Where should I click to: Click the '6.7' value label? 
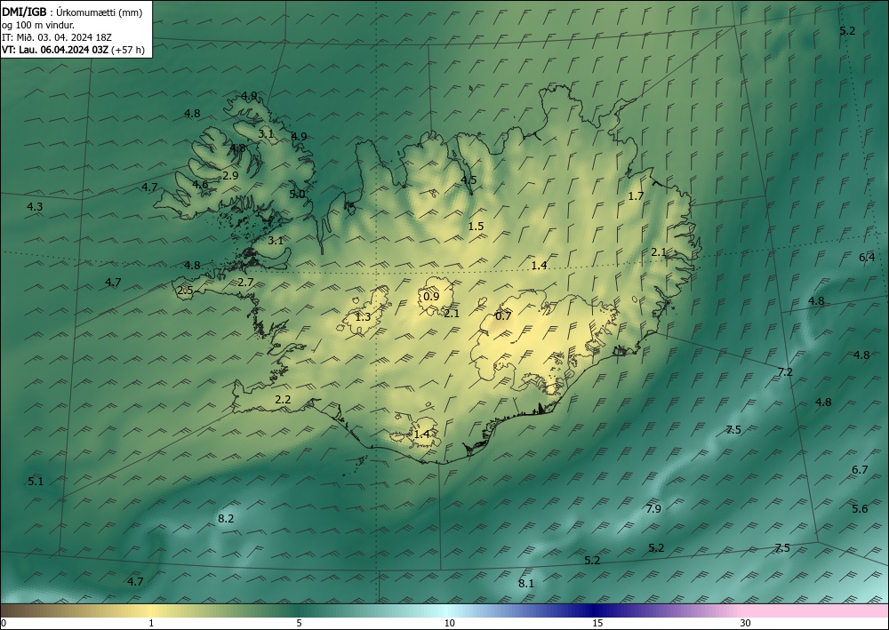coord(860,470)
